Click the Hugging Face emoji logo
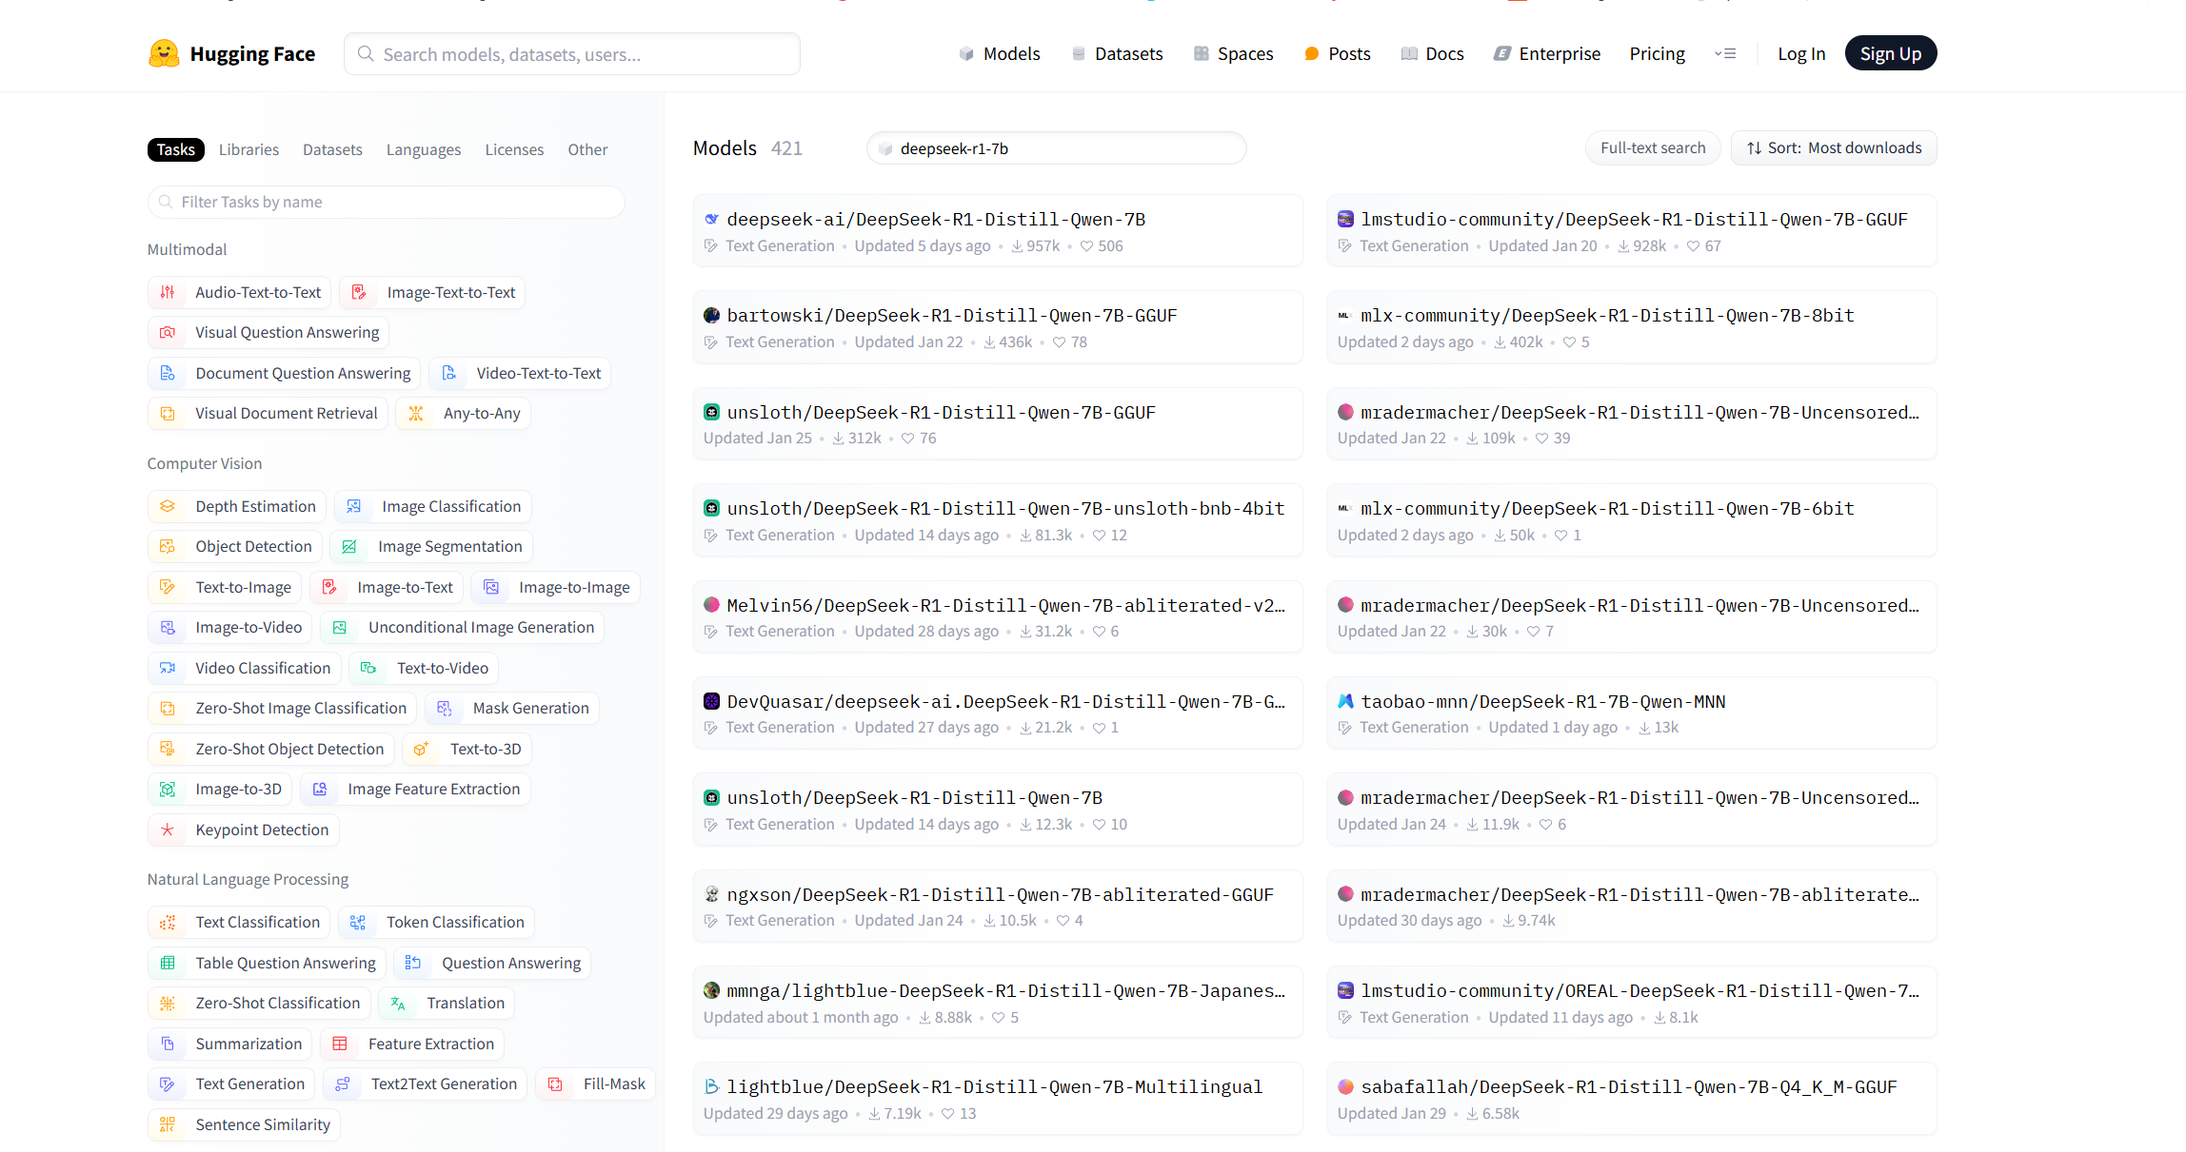Viewport: 2186px width, 1152px height. [x=164, y=53]
